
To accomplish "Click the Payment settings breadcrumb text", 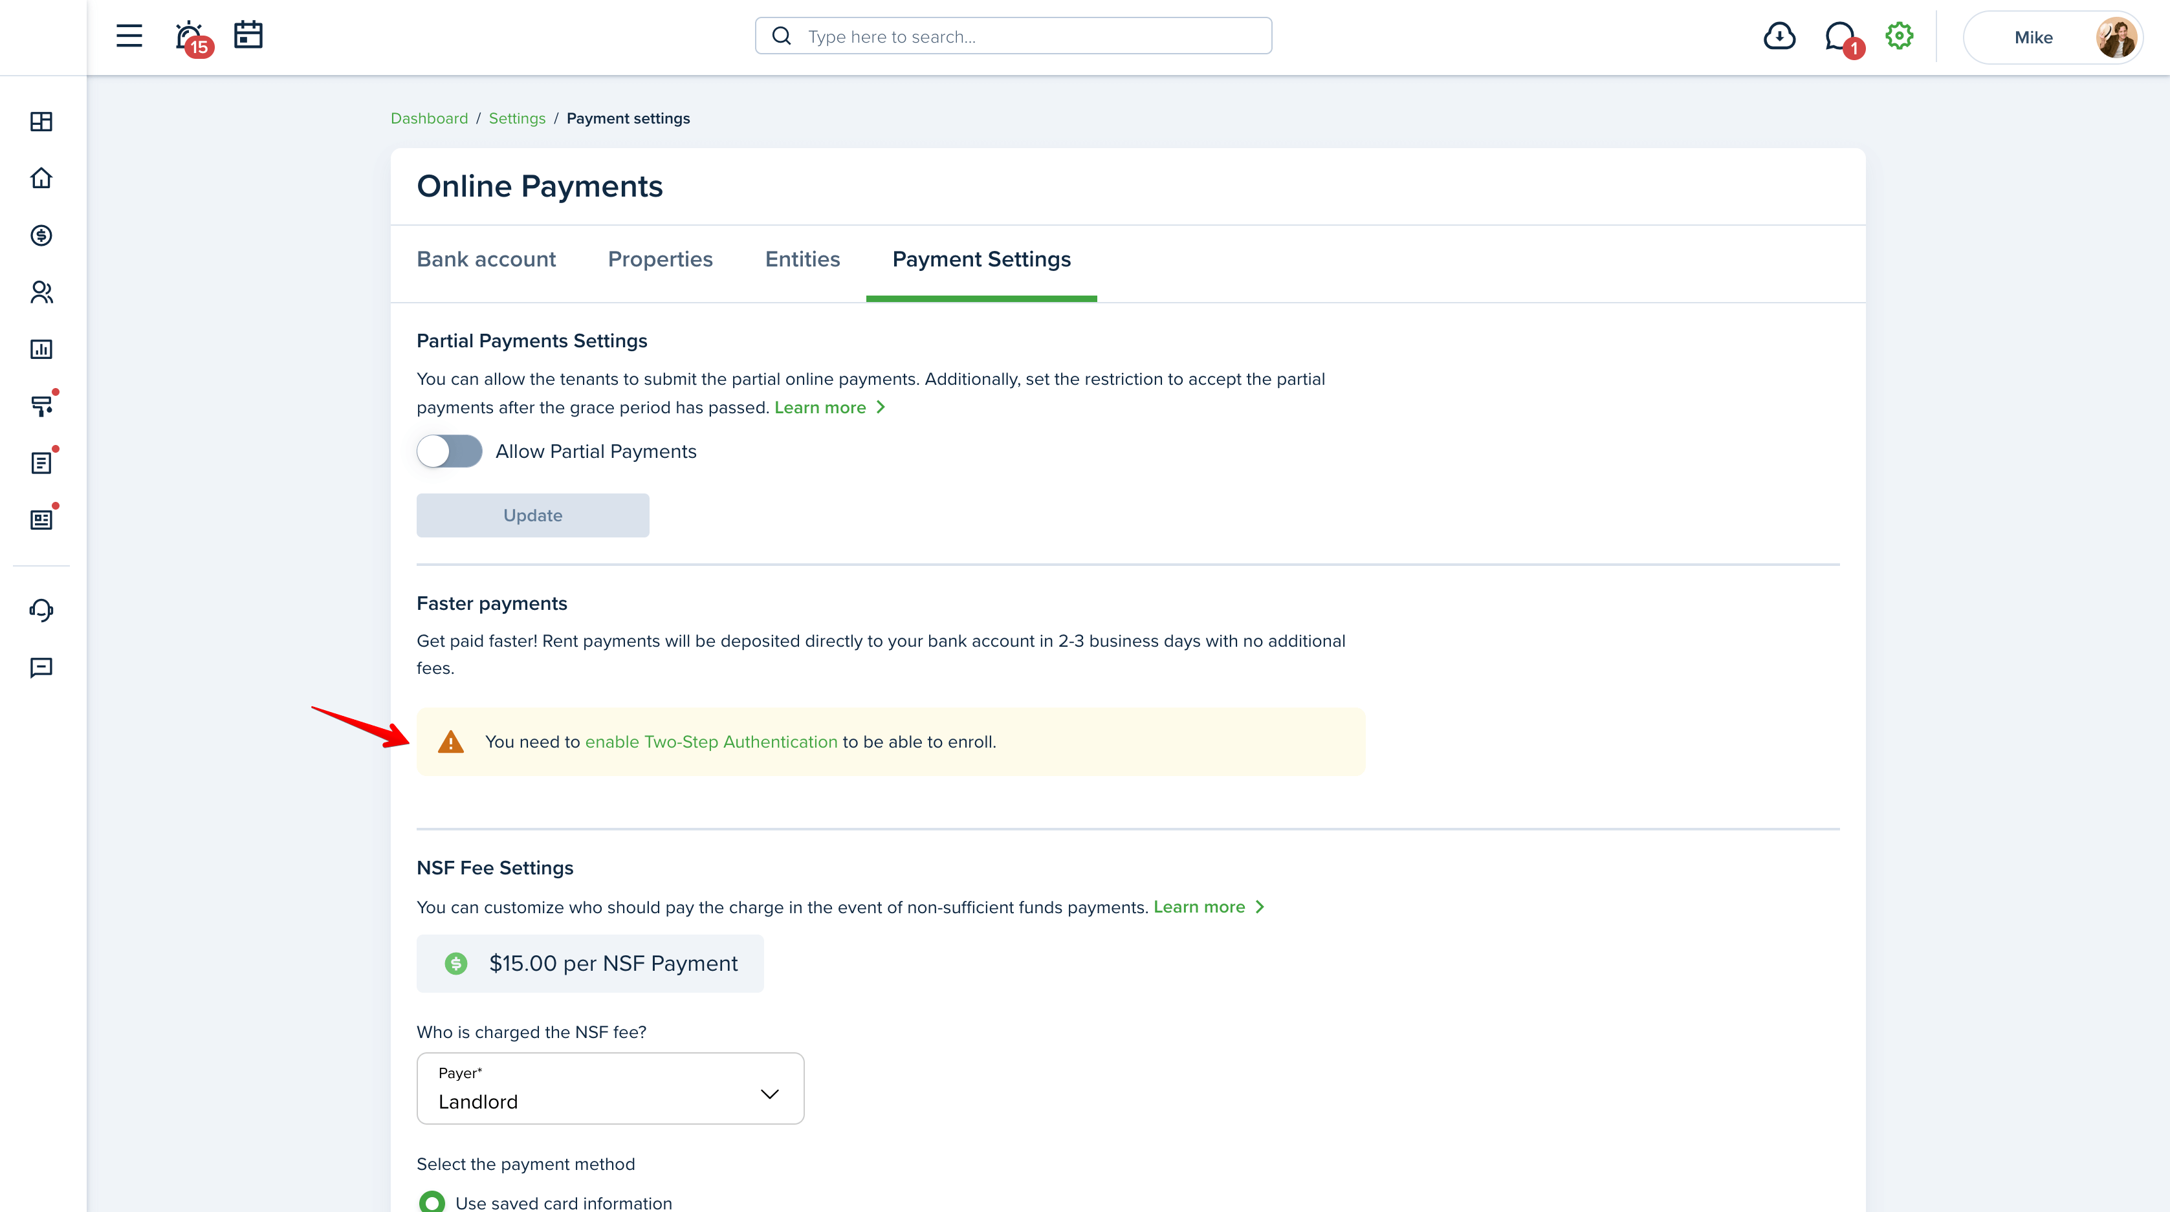I will click(x=628, y=119).
